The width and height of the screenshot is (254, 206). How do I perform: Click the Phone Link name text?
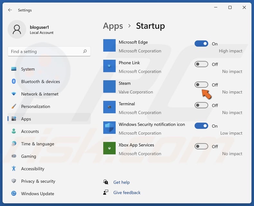pyautogui.click(x=129, y=63)
